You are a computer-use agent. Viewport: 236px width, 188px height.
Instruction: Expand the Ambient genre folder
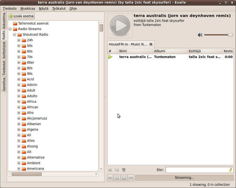point(19,163)
